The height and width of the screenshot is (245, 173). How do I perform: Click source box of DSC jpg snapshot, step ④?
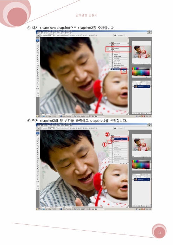pos(110,43)
